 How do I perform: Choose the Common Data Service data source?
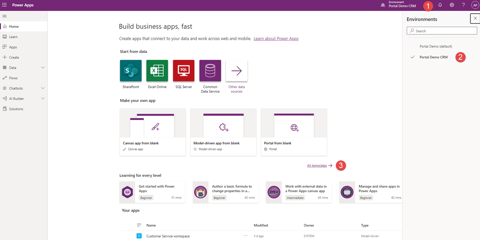210,70
